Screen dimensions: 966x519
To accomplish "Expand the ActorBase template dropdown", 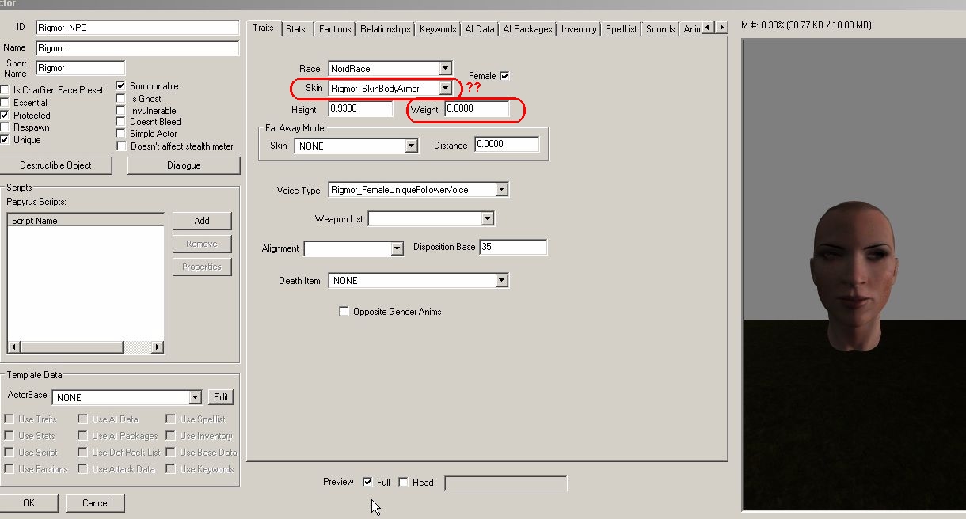I will [196, 397].
